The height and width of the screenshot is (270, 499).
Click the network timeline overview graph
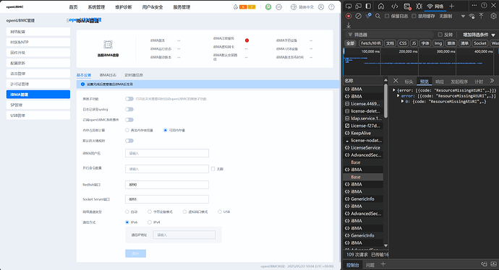pos(421,62)
